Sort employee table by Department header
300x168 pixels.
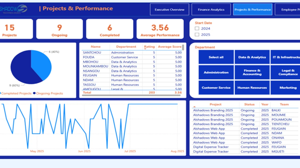click(x=126, y=47)
